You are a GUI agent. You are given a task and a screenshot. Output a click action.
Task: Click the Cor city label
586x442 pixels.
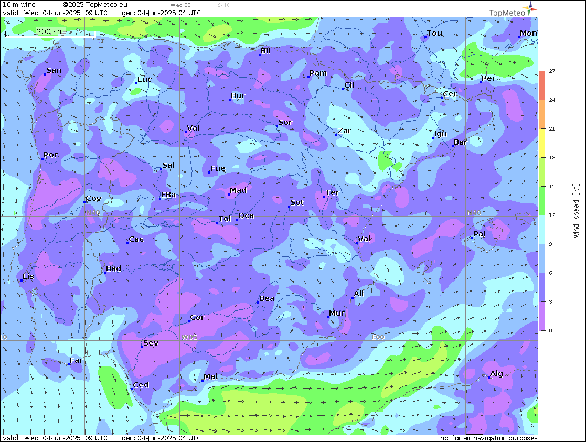(x=197, y=317)
